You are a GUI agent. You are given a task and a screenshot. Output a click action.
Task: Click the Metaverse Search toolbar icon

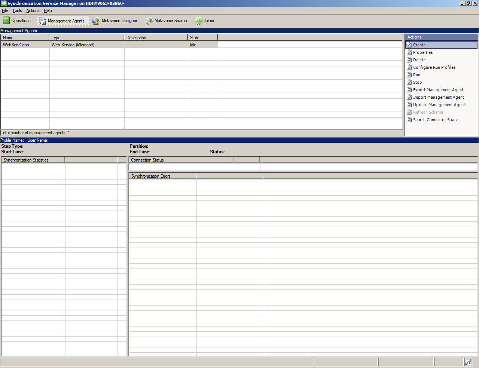click(x=149, y=21)
